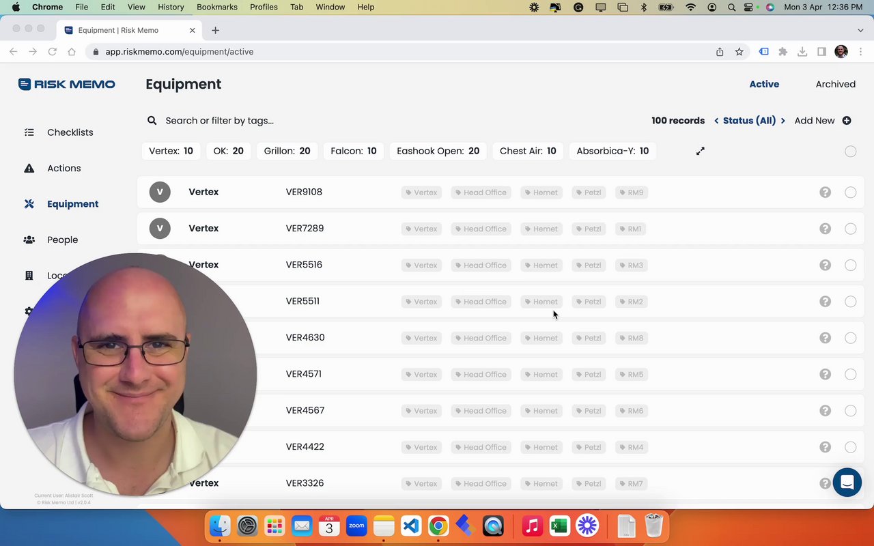Select the VER5516 row checkbox

point(850,265)
